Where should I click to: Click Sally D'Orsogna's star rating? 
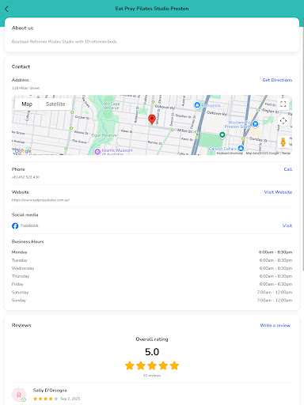(45, 399)
